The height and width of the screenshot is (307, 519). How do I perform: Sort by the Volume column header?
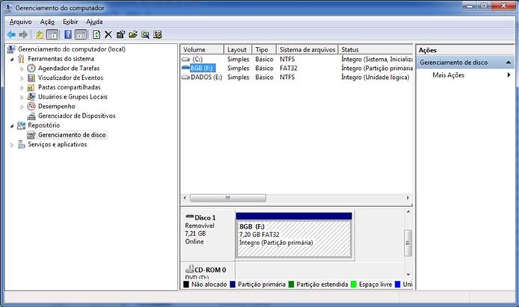click(x=202, y=49)
